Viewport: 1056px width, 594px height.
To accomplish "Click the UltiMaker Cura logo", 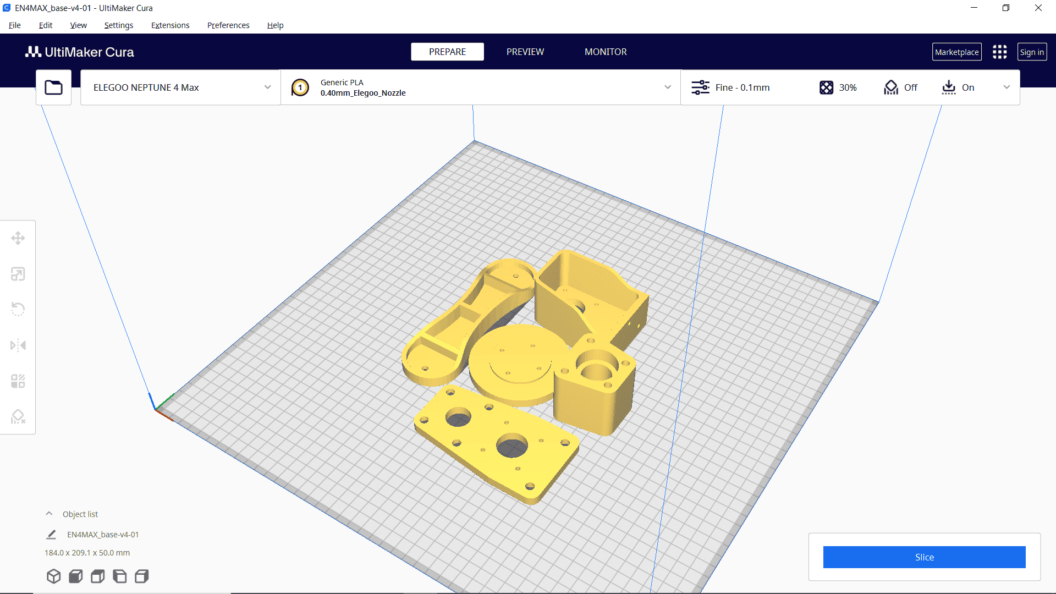I will 80,52.
